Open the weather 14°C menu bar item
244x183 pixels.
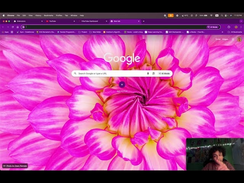185,16
